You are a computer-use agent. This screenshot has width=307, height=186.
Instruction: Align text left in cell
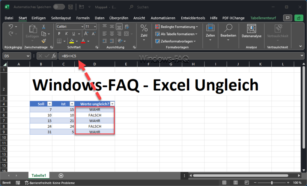[105, 34]
